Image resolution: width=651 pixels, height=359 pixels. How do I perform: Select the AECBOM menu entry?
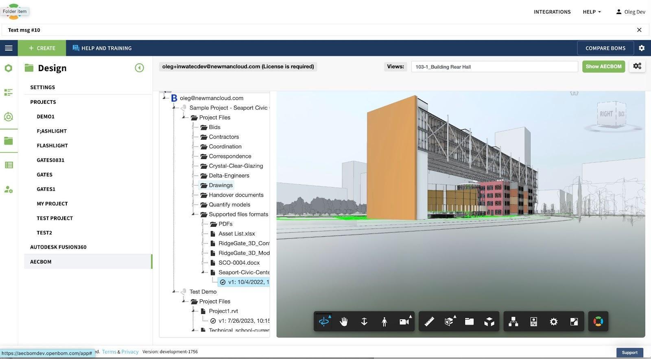pos(88,261)
